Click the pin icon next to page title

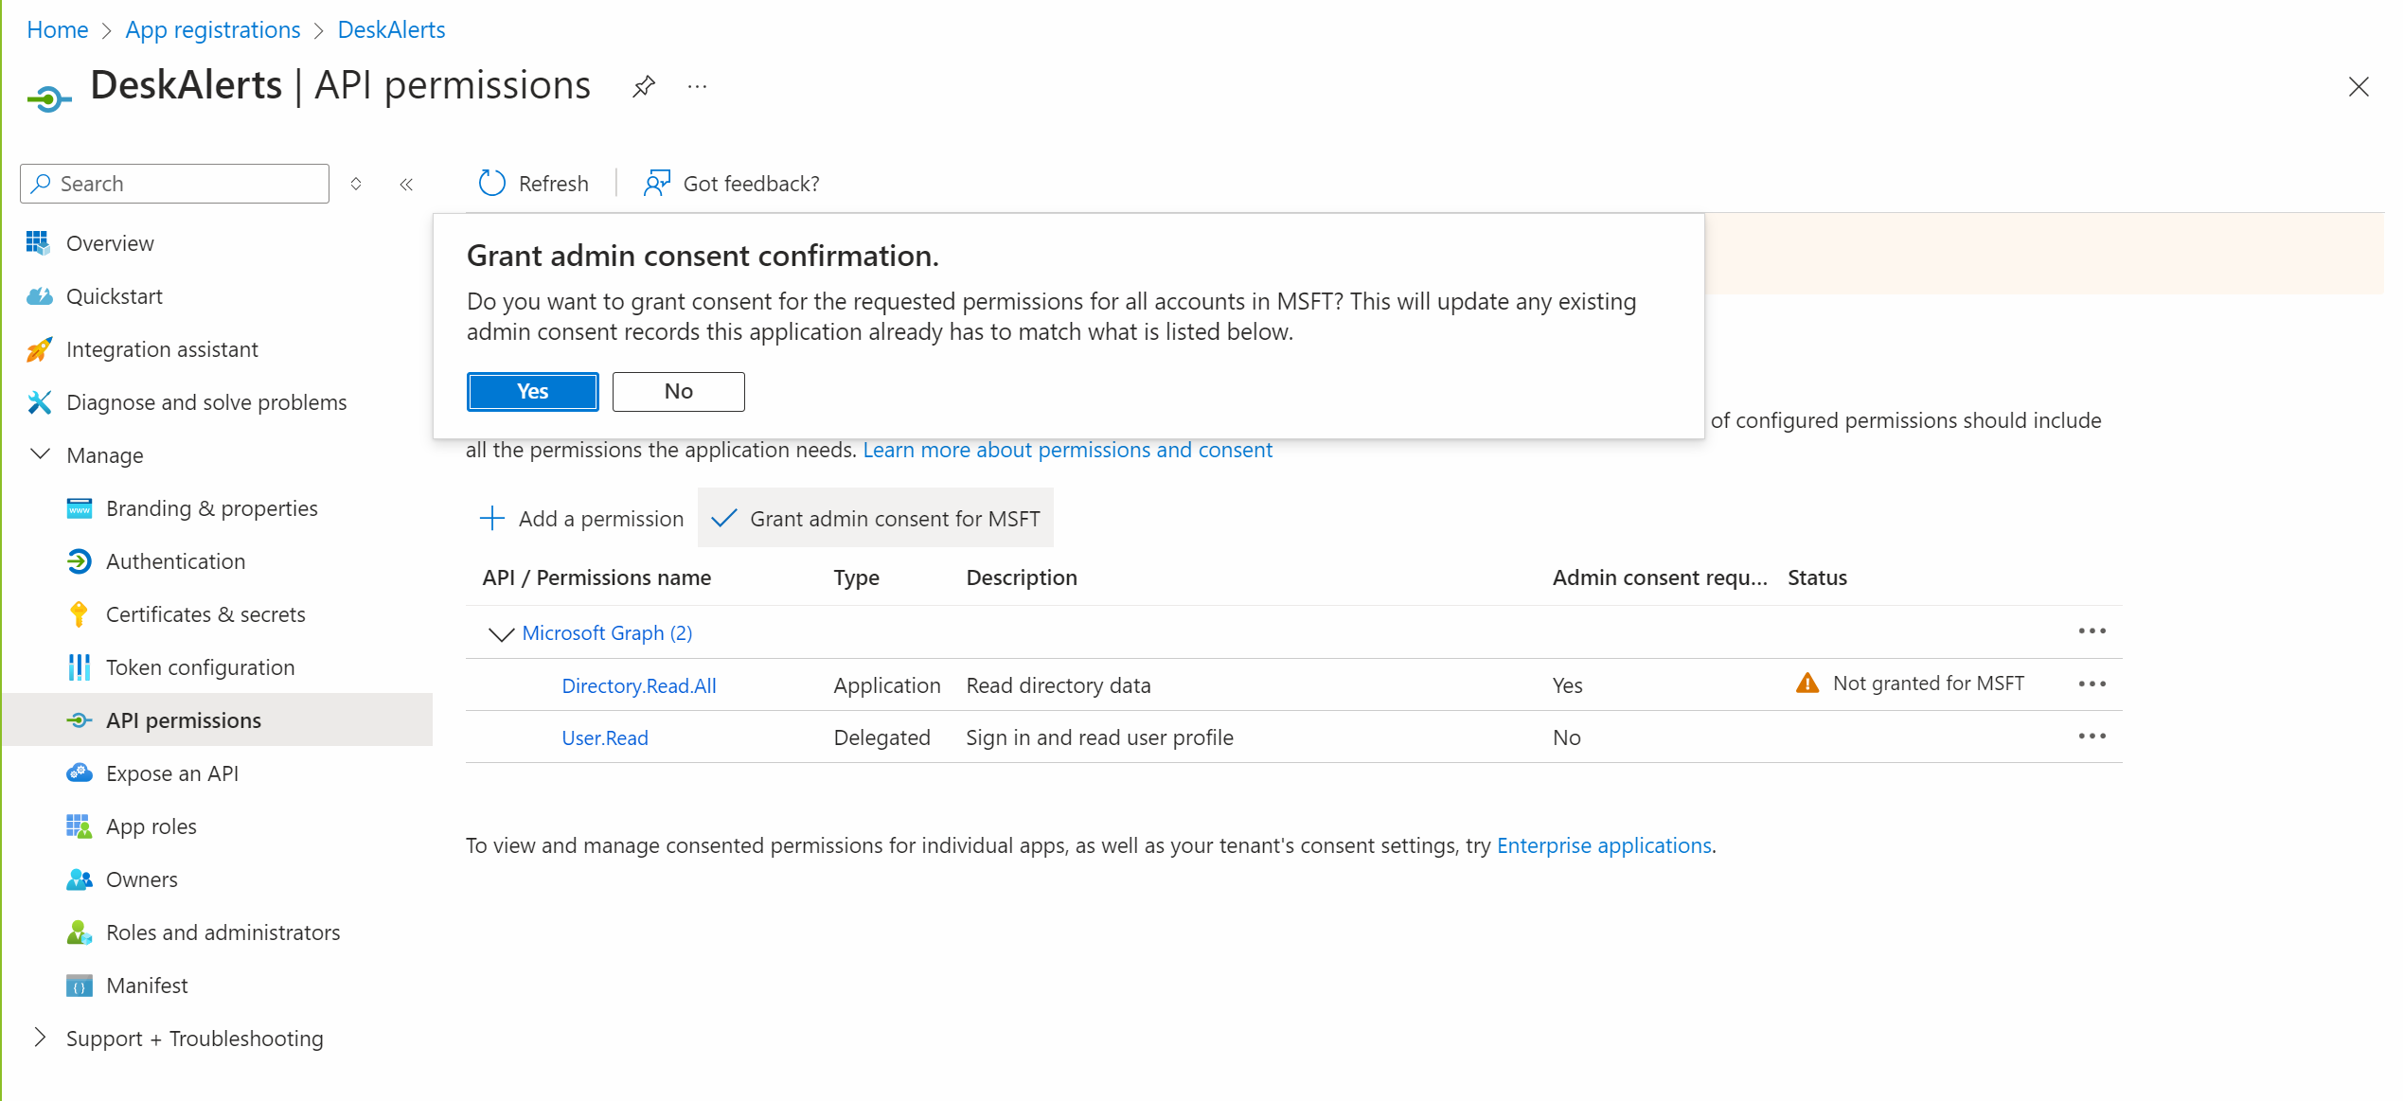(644, 87)
